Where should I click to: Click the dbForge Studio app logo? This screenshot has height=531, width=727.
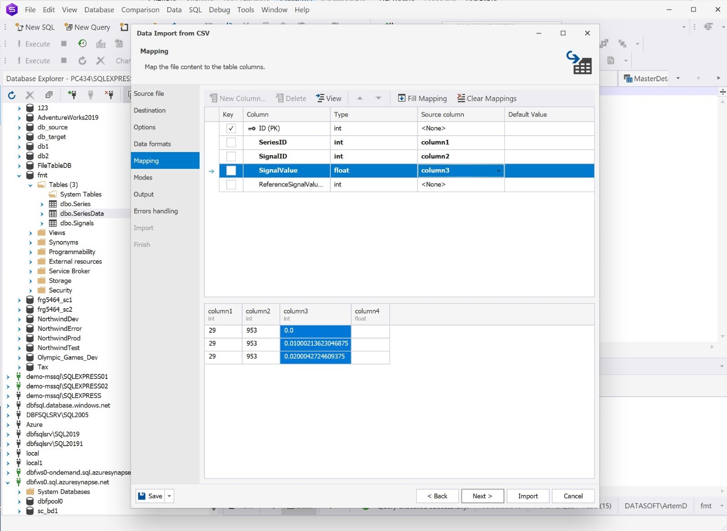pyautogui.click(x=12, y=9)
